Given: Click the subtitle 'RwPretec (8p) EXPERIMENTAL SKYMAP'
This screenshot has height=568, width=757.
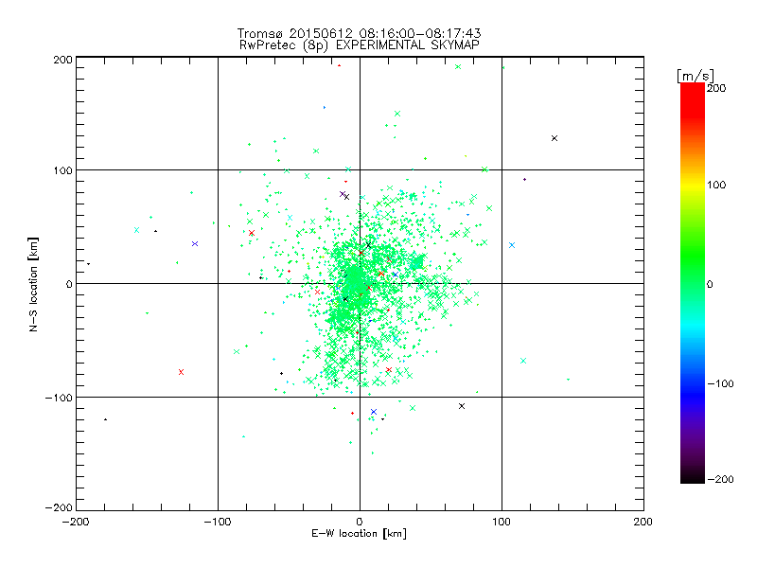Looking at the screenshot, I should point(360,44).
